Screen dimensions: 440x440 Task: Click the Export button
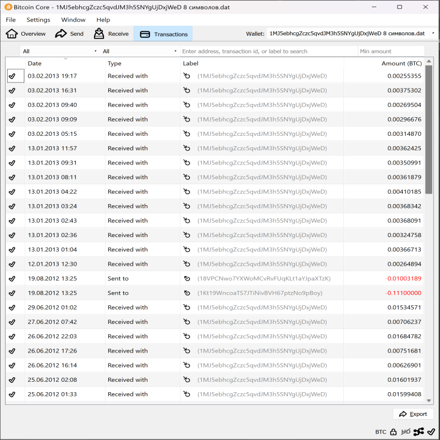point(413,414)
